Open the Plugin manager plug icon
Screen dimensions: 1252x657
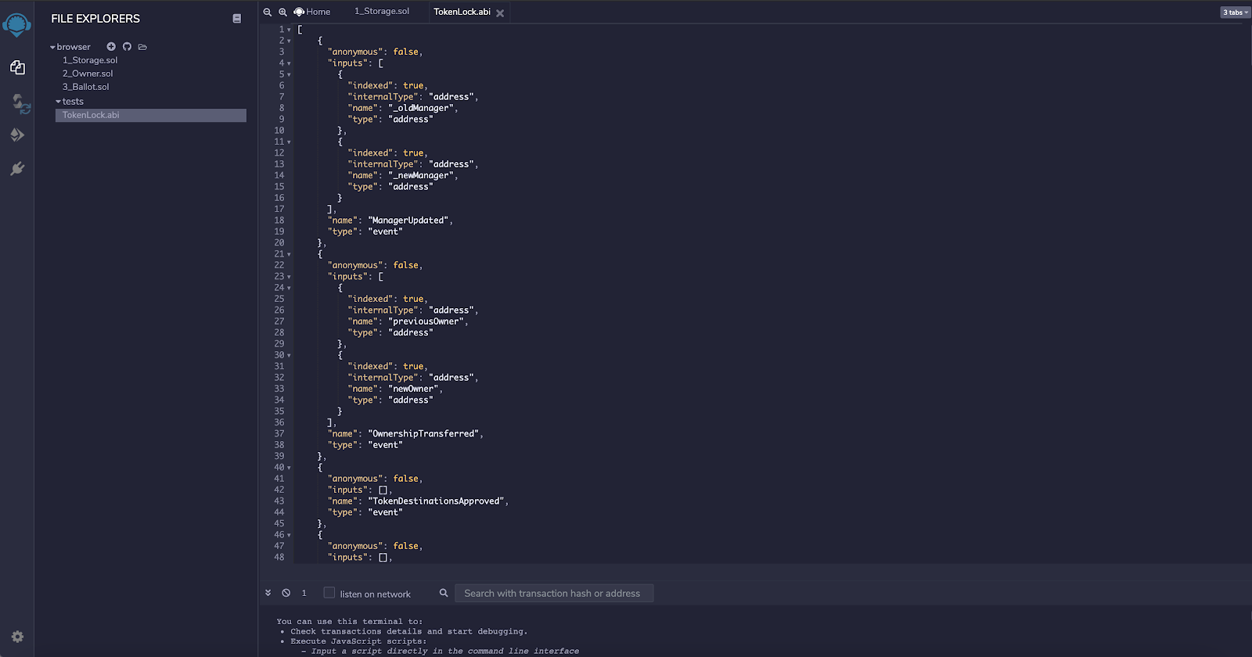click(17, 168)
